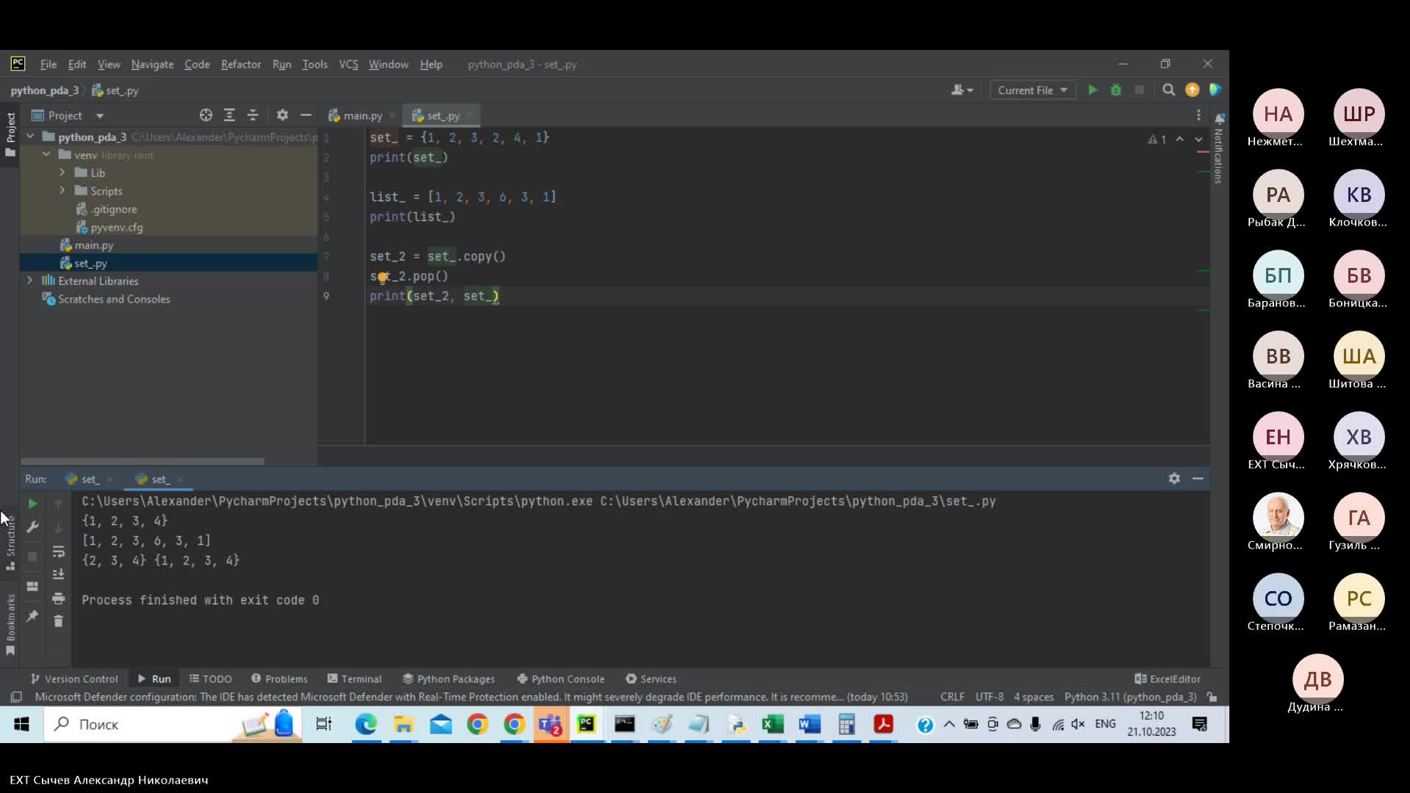Pin the Run tab
This screenshot has height=793, width=1410.
[32, 617]
